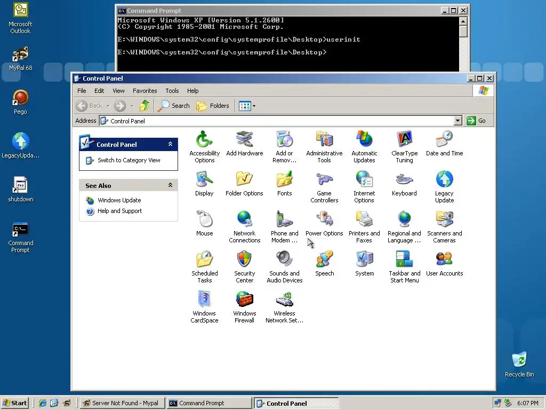546x410 pixels.
Task: Open Folder Options icon
Action: pos(244,183)
